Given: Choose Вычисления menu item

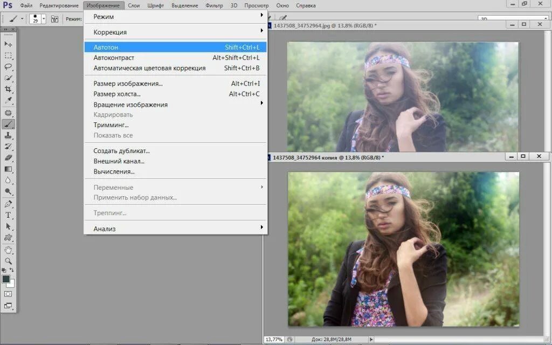Looking at the screenshot, I should pyautogui.click(x=175, y=171).
